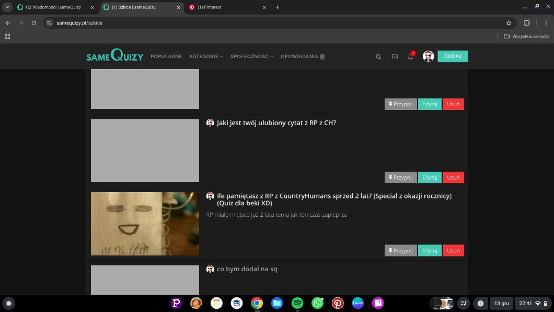The image size is (554, 312).
Task: Open the drawn smiley face quiz thumbnail
Action: tap(145, 224)
